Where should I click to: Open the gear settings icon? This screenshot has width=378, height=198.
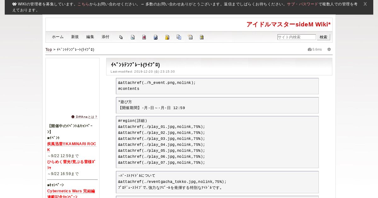(x=329, y=49)
